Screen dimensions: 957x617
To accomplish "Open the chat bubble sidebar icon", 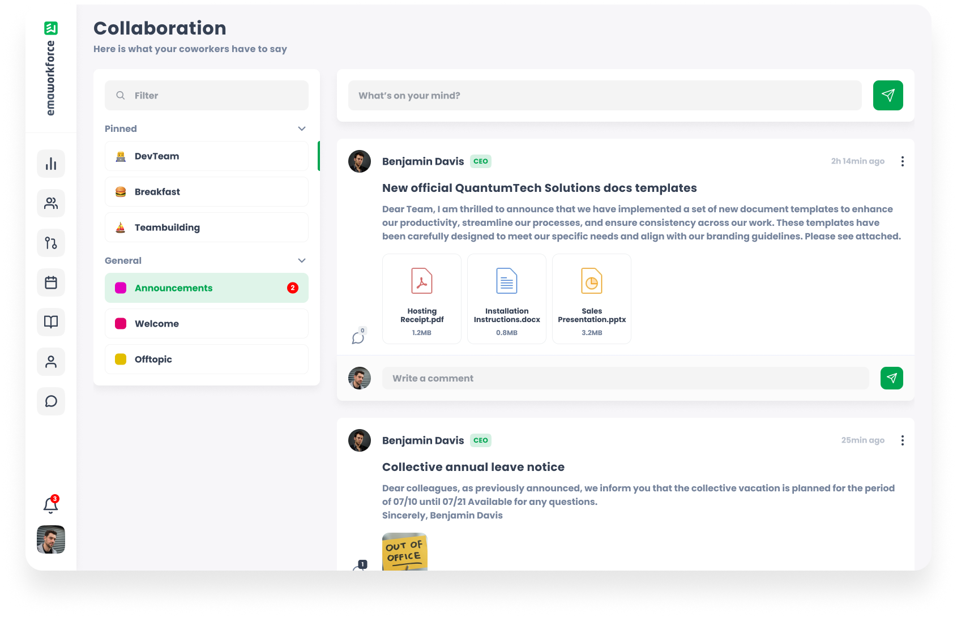I will point(50,401).
